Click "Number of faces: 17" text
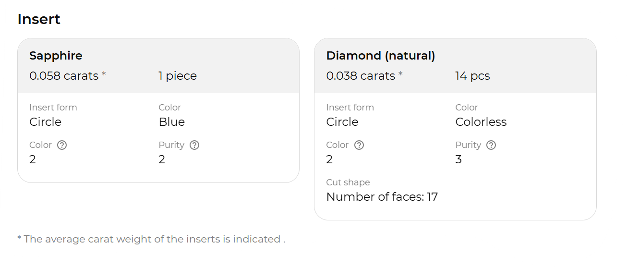The width and height of the screenshot is (627, 267). pyautogui.click(x=382, y=197)
